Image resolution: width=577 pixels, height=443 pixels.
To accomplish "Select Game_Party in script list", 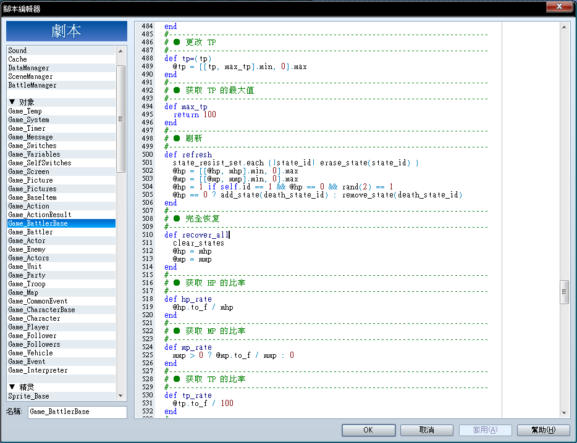I will coord(61,275).
